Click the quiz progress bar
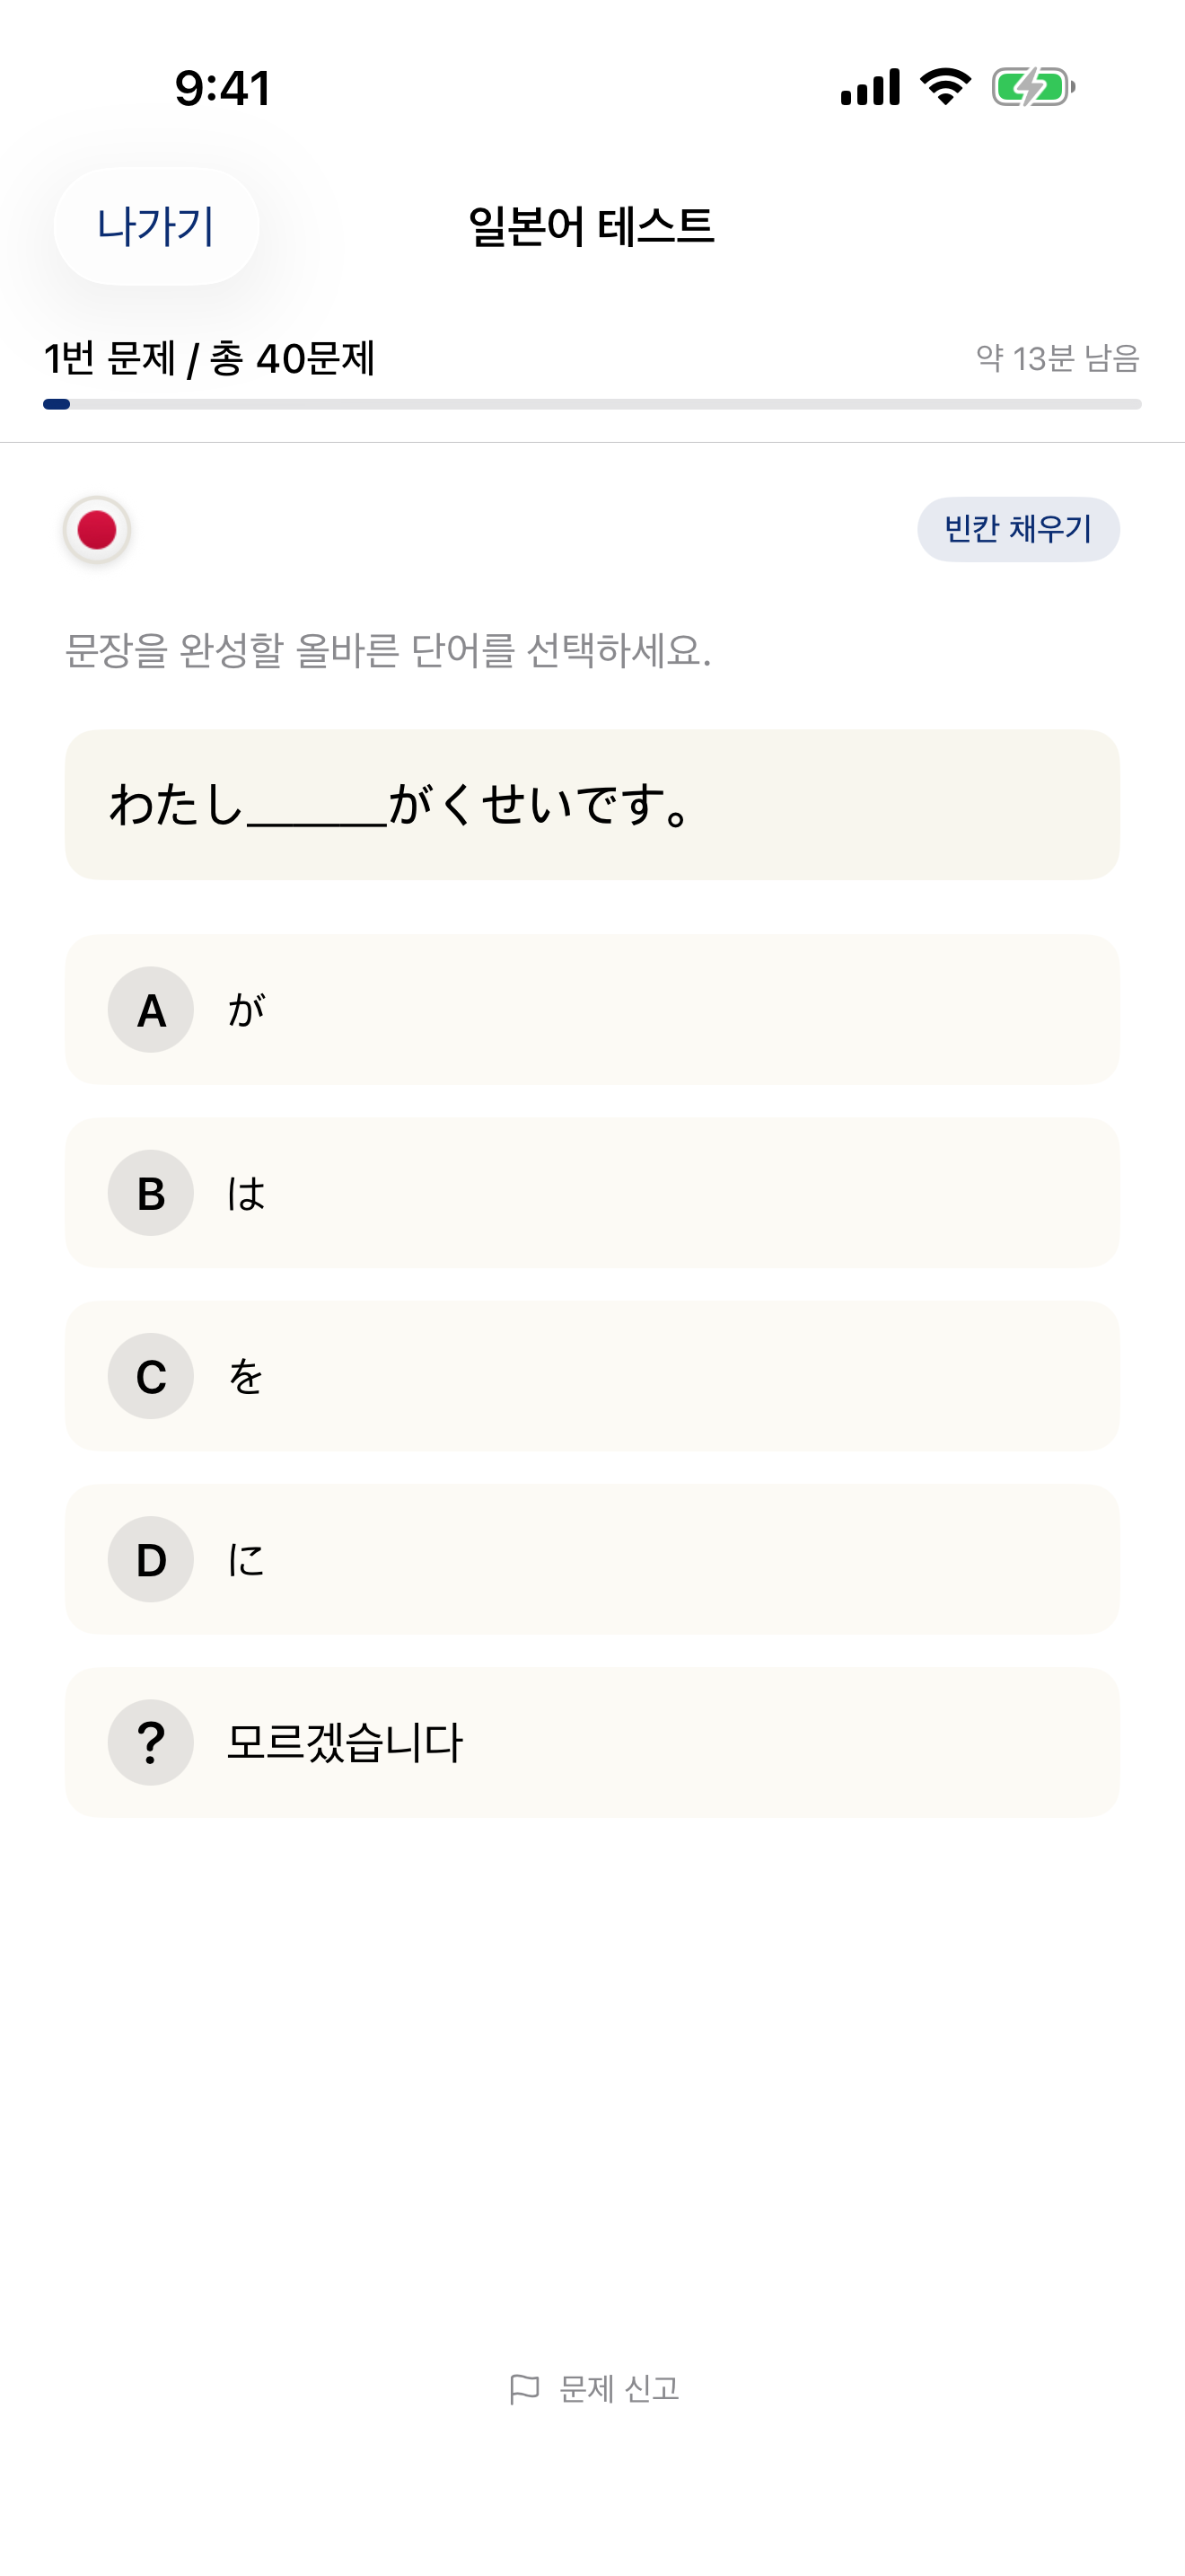This screenshot has width=1185, height=2576. point(592,403)
